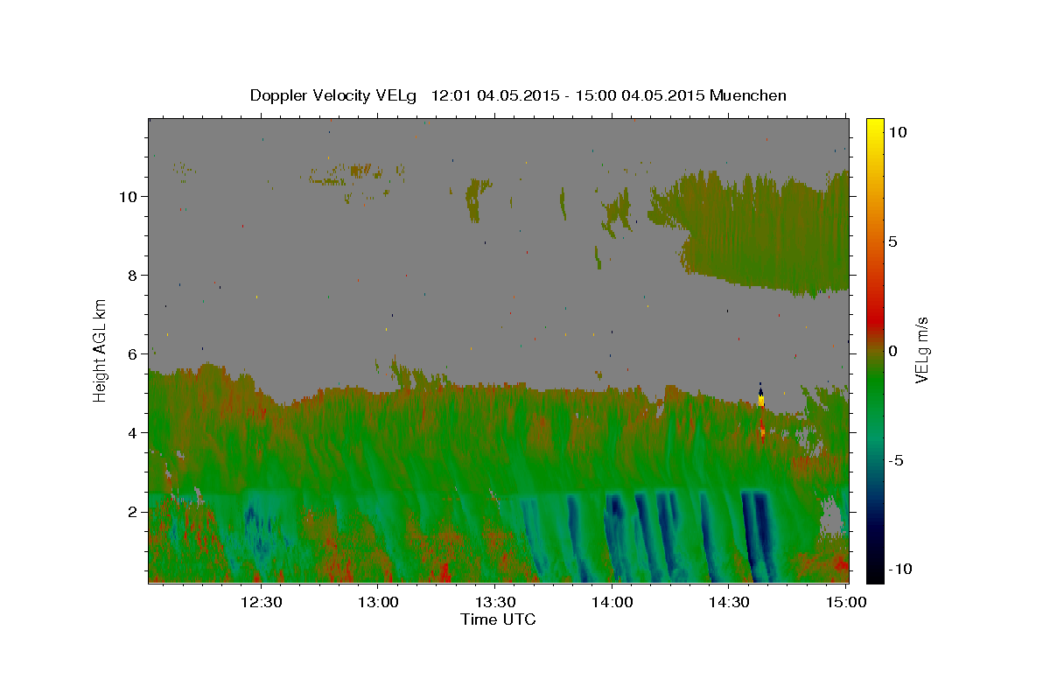Click the '14:30' time axis label
1050x700 pixels.
(x=729, y=602)
